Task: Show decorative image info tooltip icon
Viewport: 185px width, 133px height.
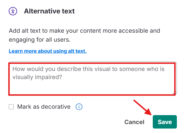Action: [79, 106]
